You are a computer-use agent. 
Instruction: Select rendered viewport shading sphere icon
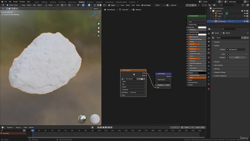(100, 5)
